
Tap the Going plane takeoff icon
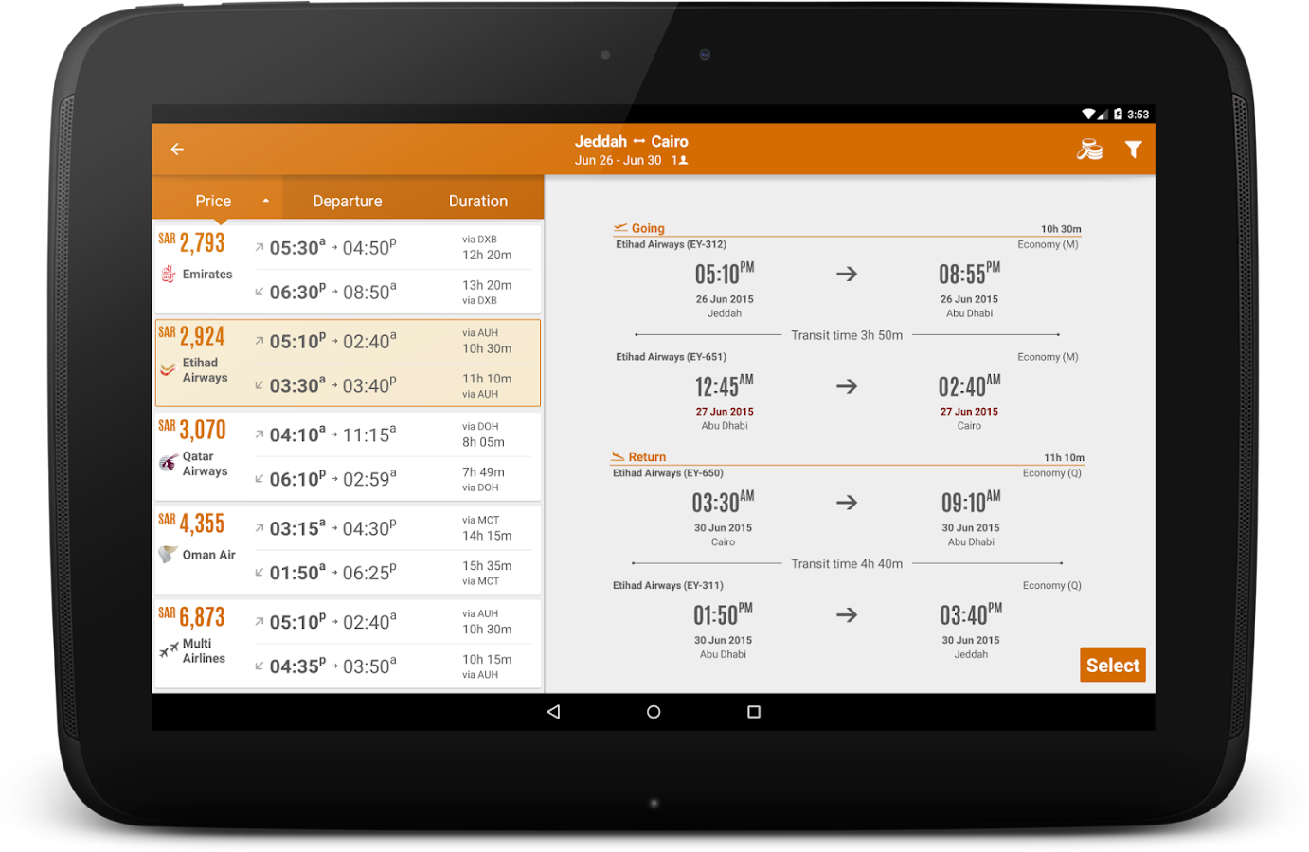coord(620,227)
